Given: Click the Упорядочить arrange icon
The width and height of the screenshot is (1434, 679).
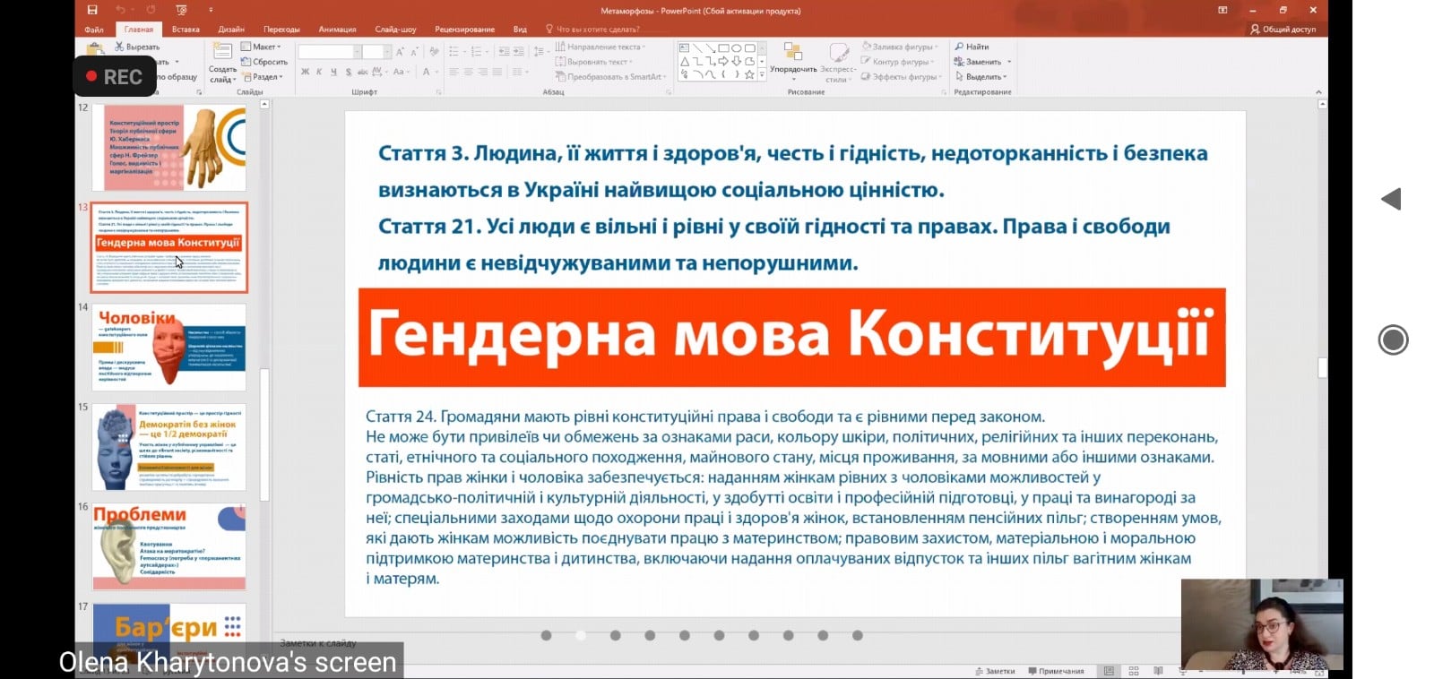Looking at the screenshot, I should [x=792, y=53].
